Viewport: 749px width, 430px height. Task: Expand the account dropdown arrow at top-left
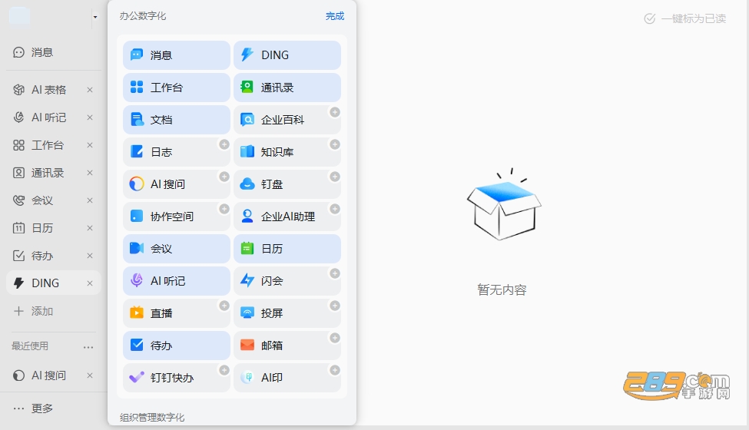click(95, 17)
